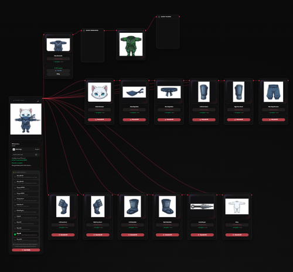Viewport: 293px width, 272px height.
Task: Open the blue shorts trousers thumbnail
Action: click(274, 92)
